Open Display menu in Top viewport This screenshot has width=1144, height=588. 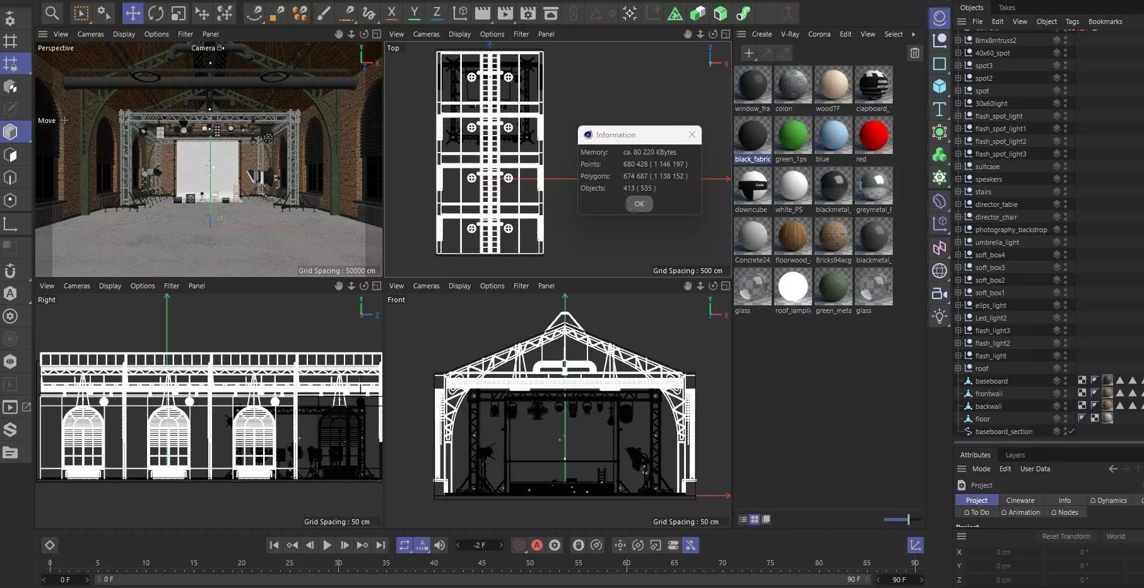[x=459, y=34]
